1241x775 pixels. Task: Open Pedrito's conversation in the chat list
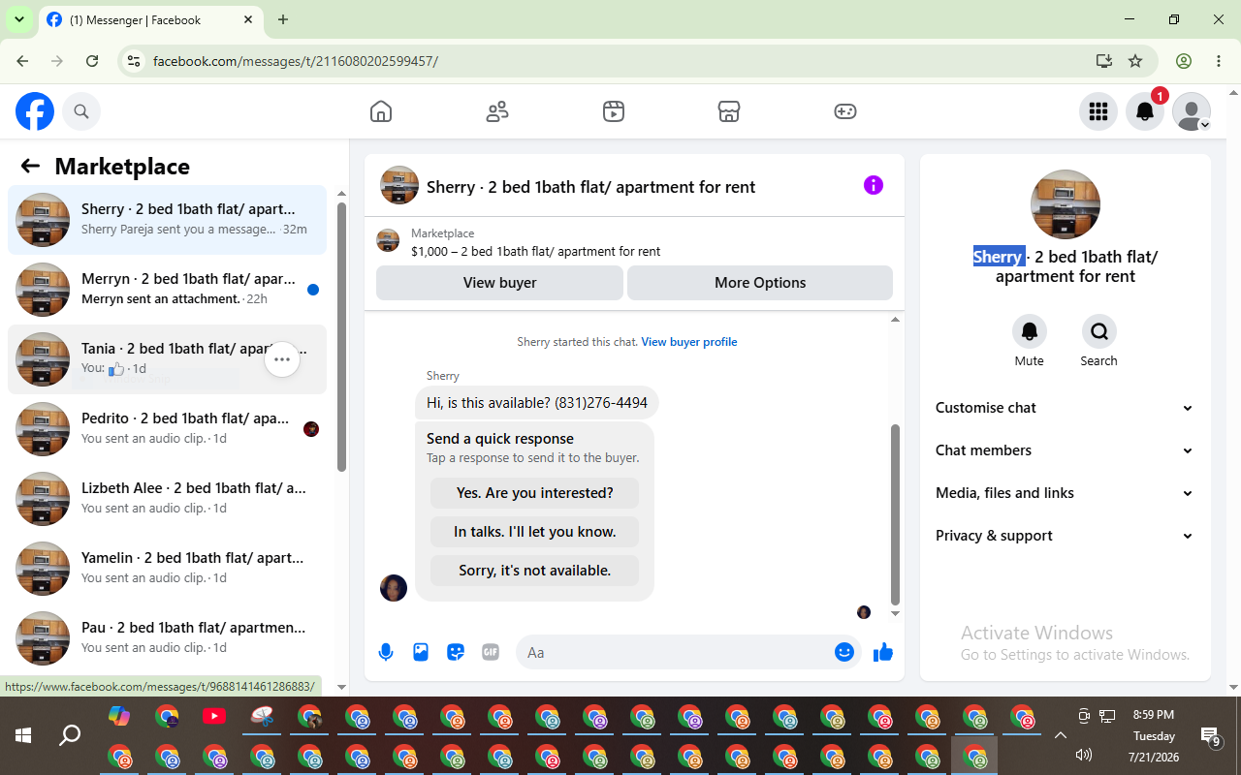tap(167, 429)
